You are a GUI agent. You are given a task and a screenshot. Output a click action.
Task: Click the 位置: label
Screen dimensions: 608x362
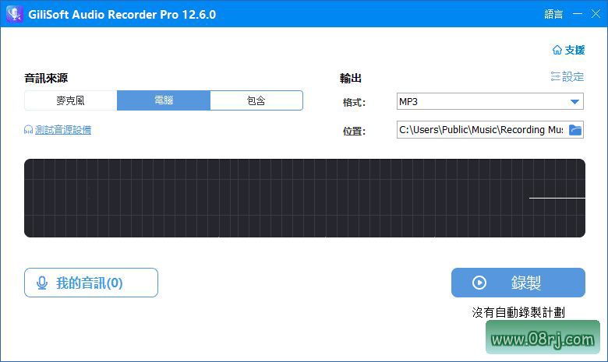[x=354, y=131]
